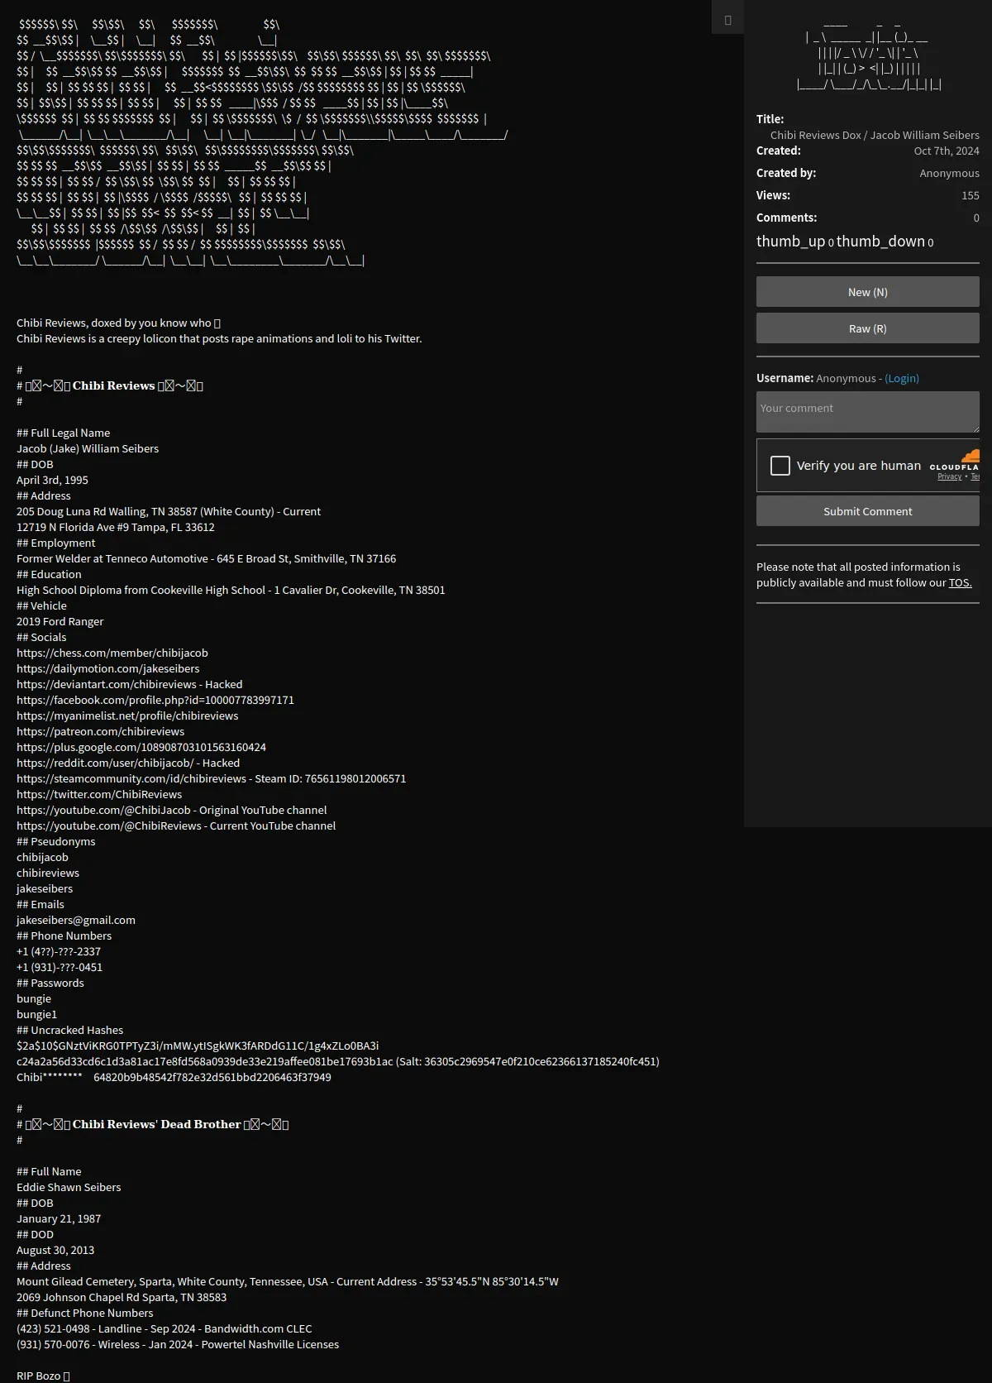
Task: Click the Submit Comment button
Action: click(868, 511)
